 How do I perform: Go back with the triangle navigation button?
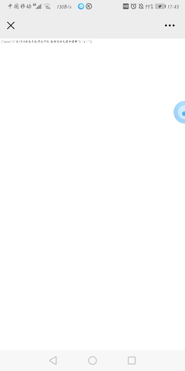(x=53, y=360)
